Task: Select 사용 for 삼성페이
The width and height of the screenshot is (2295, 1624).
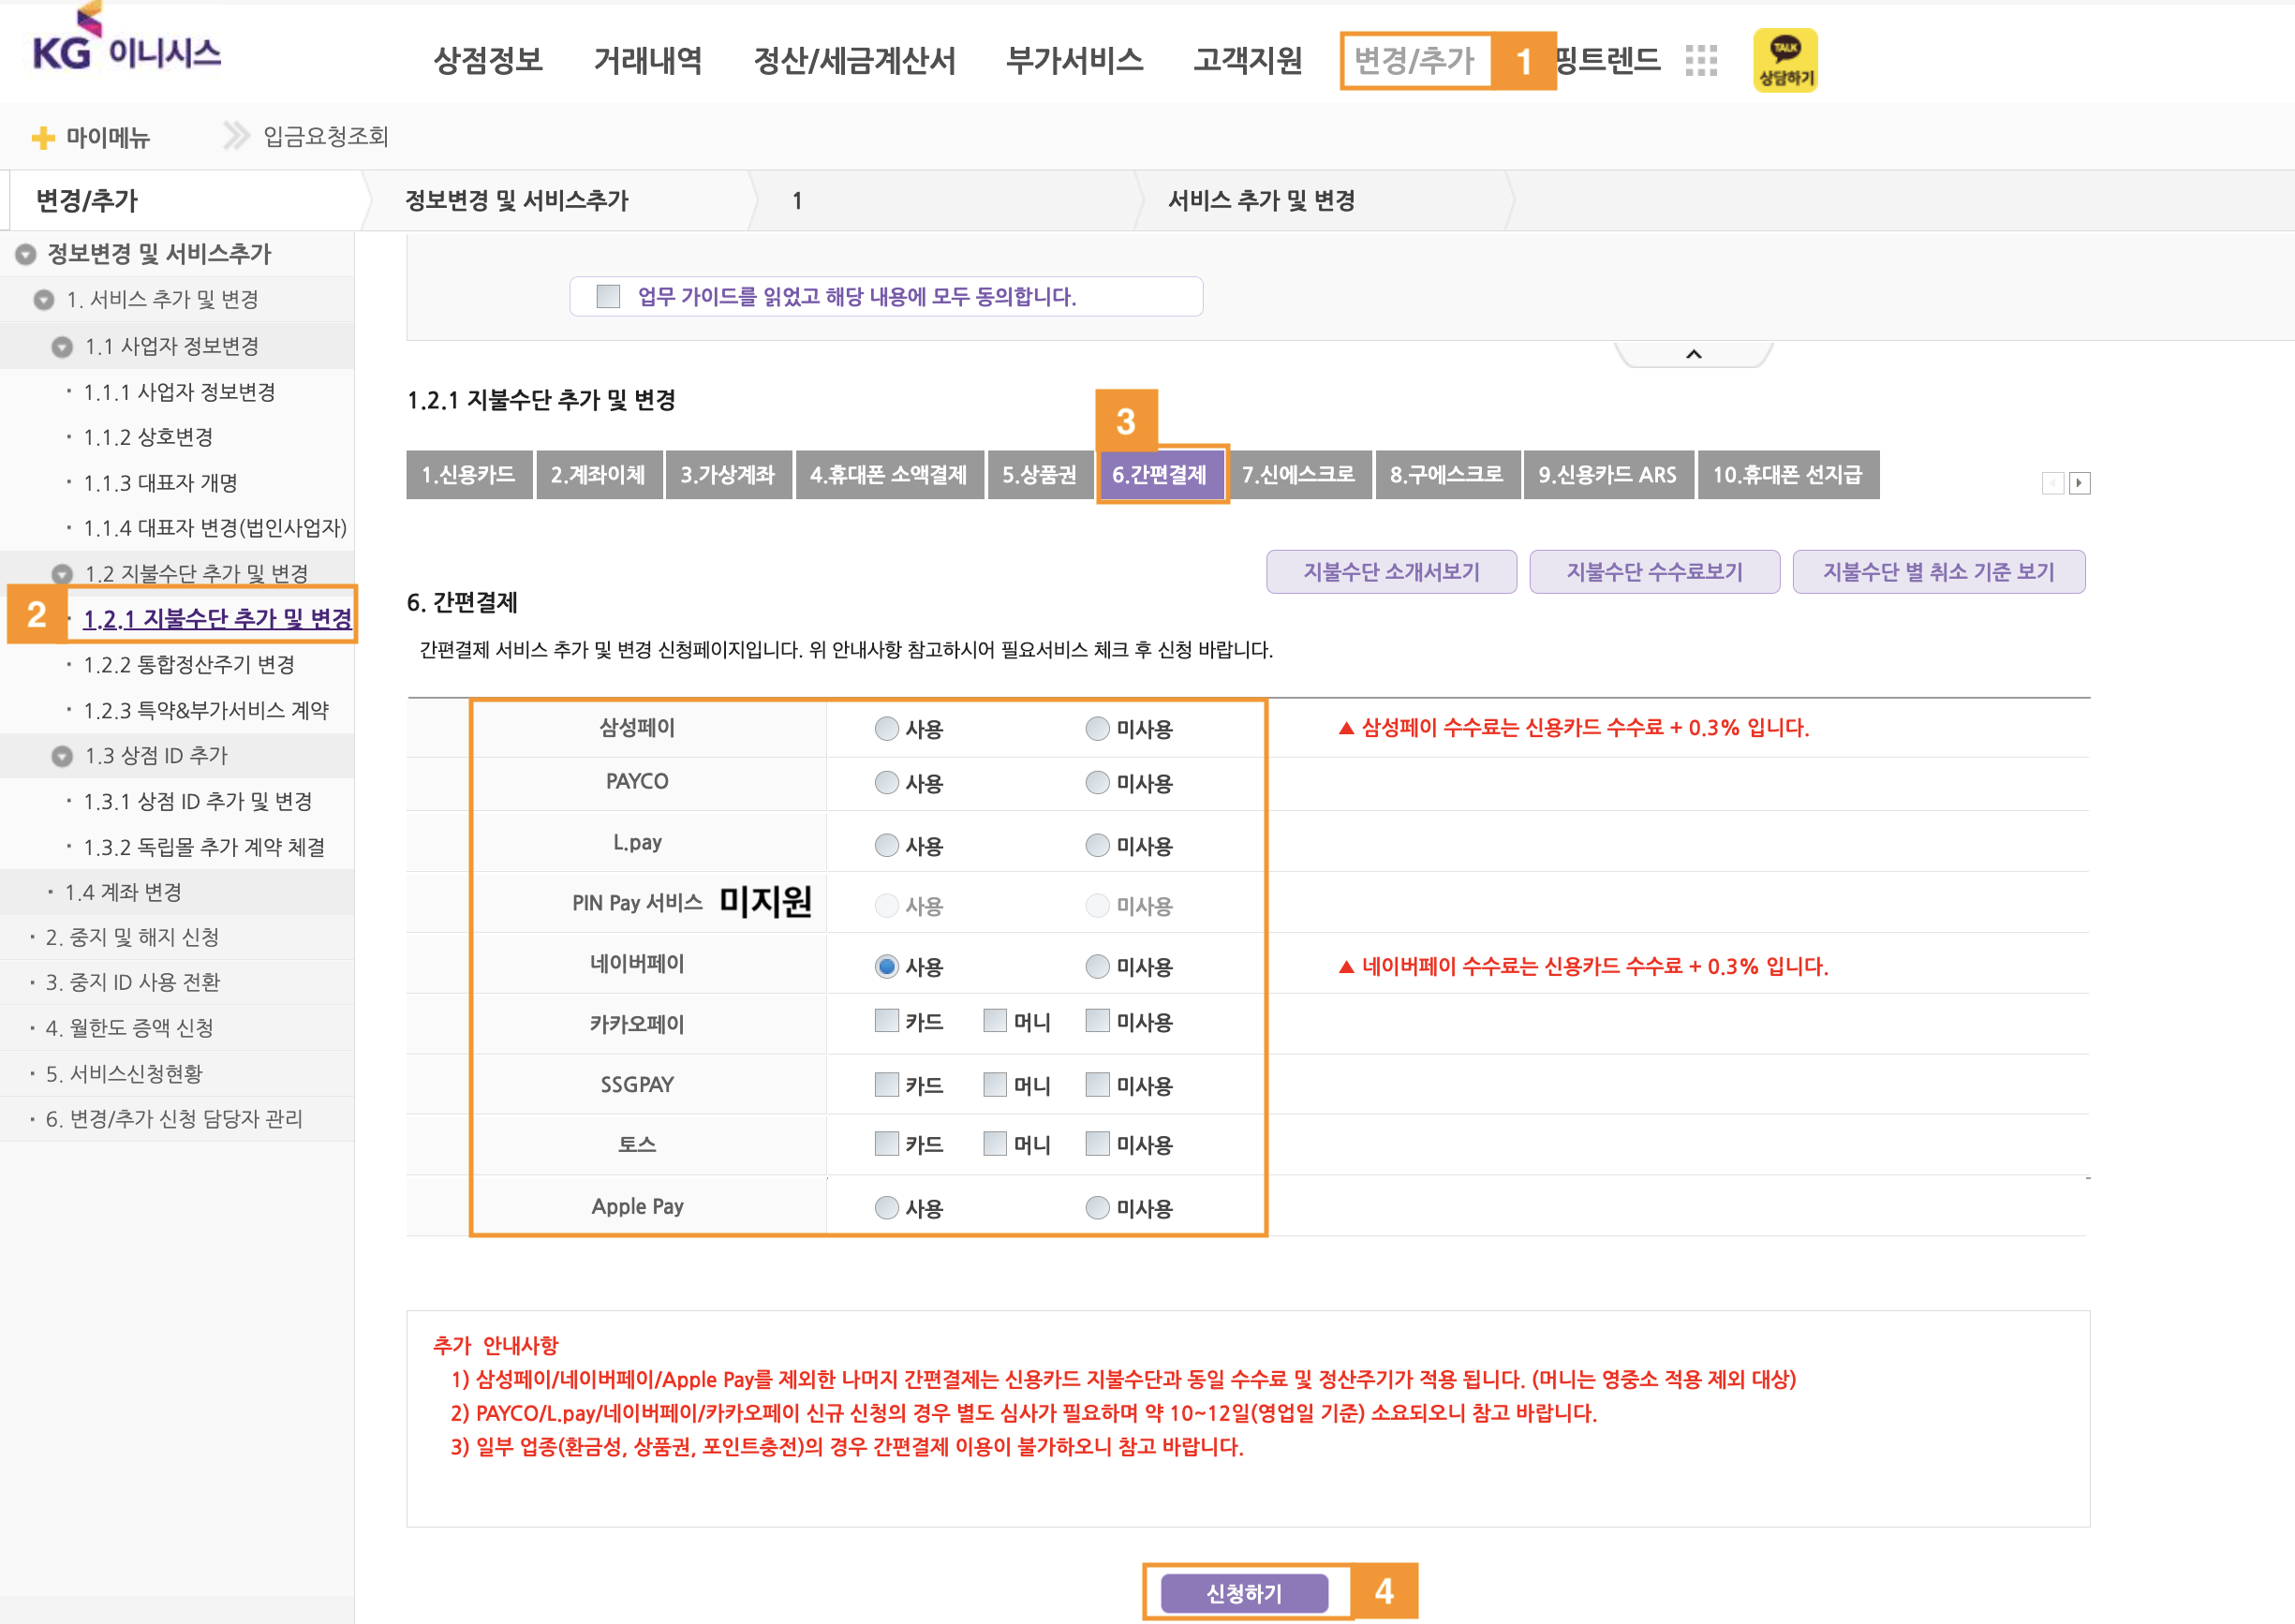Action: (886, 729)
